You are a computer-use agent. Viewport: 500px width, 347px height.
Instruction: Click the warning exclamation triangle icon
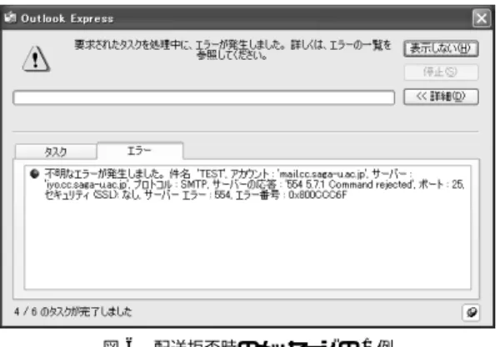[x=36, y=59]
